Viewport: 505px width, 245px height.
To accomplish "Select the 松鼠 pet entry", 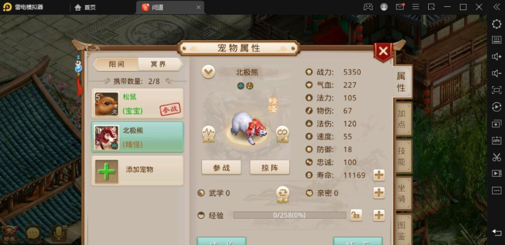I will pyautogui.click(x=138, y=104).
